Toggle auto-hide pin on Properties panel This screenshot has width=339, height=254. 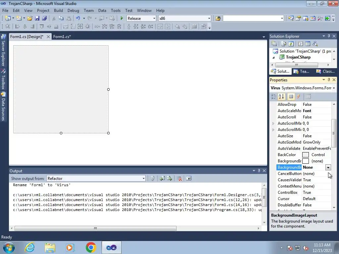pyautogui.click(x=329, y=80)
